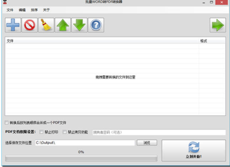Click the blue plus add files icon
The width and height of the screenshot is (230, 167).
[x=13, y=25]
